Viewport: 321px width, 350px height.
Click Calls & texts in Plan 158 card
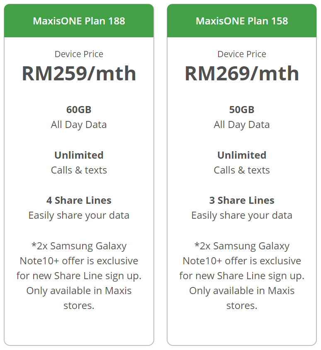[x=242, y=170]
